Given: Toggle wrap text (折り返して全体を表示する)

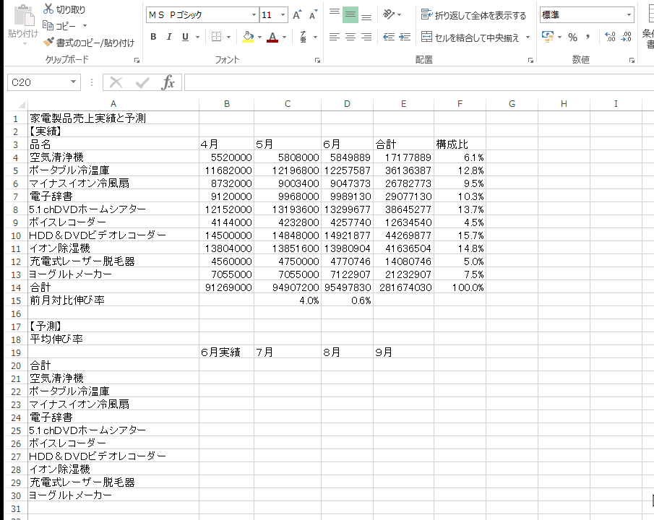Looking at the screenshot, I should [474, 15].
